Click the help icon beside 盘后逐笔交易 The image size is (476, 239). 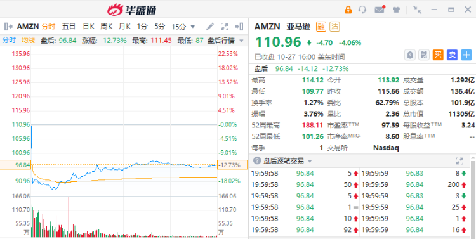pyautogui.click(x=257, y=161)
